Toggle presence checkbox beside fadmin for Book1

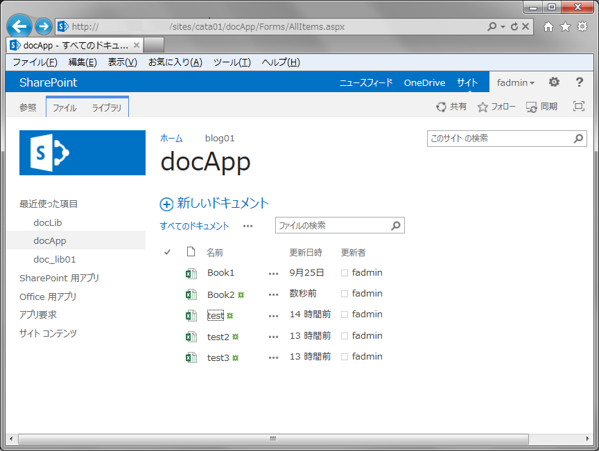coord(345,273)
